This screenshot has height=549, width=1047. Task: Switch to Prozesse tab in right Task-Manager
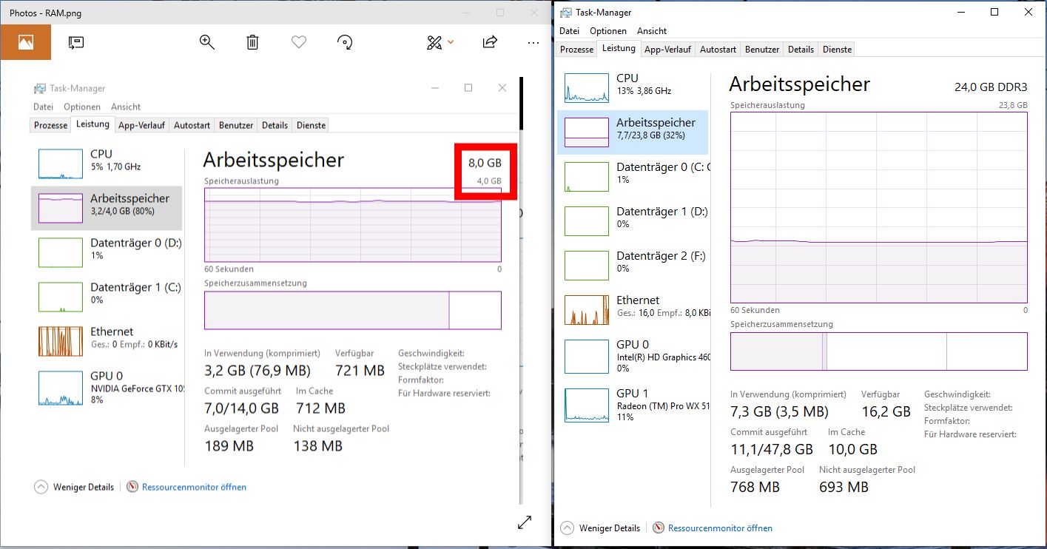[x=577, y=50]
